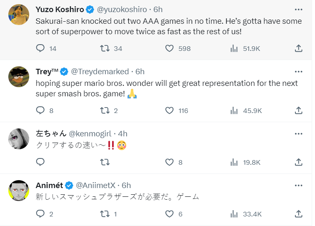Share Yuzo Koshiro's tweet
This screenshot has height=226, width=315.
[298, 48]
